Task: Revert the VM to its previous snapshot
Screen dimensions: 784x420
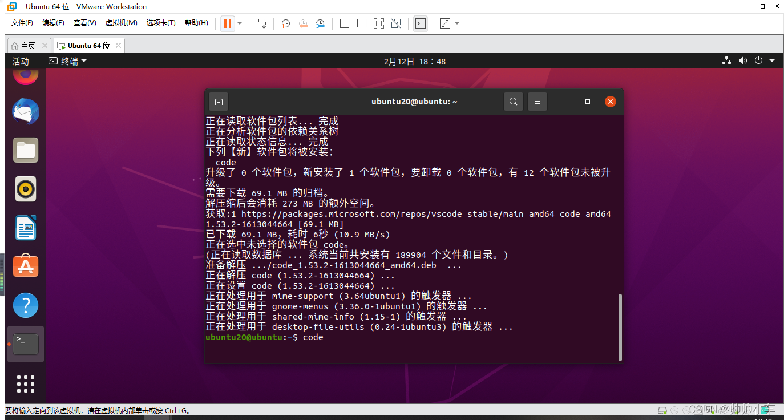Action: tap(303, 23)
